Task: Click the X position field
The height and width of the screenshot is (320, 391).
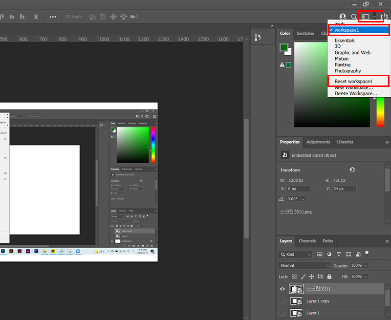Action: coord(299,189)
